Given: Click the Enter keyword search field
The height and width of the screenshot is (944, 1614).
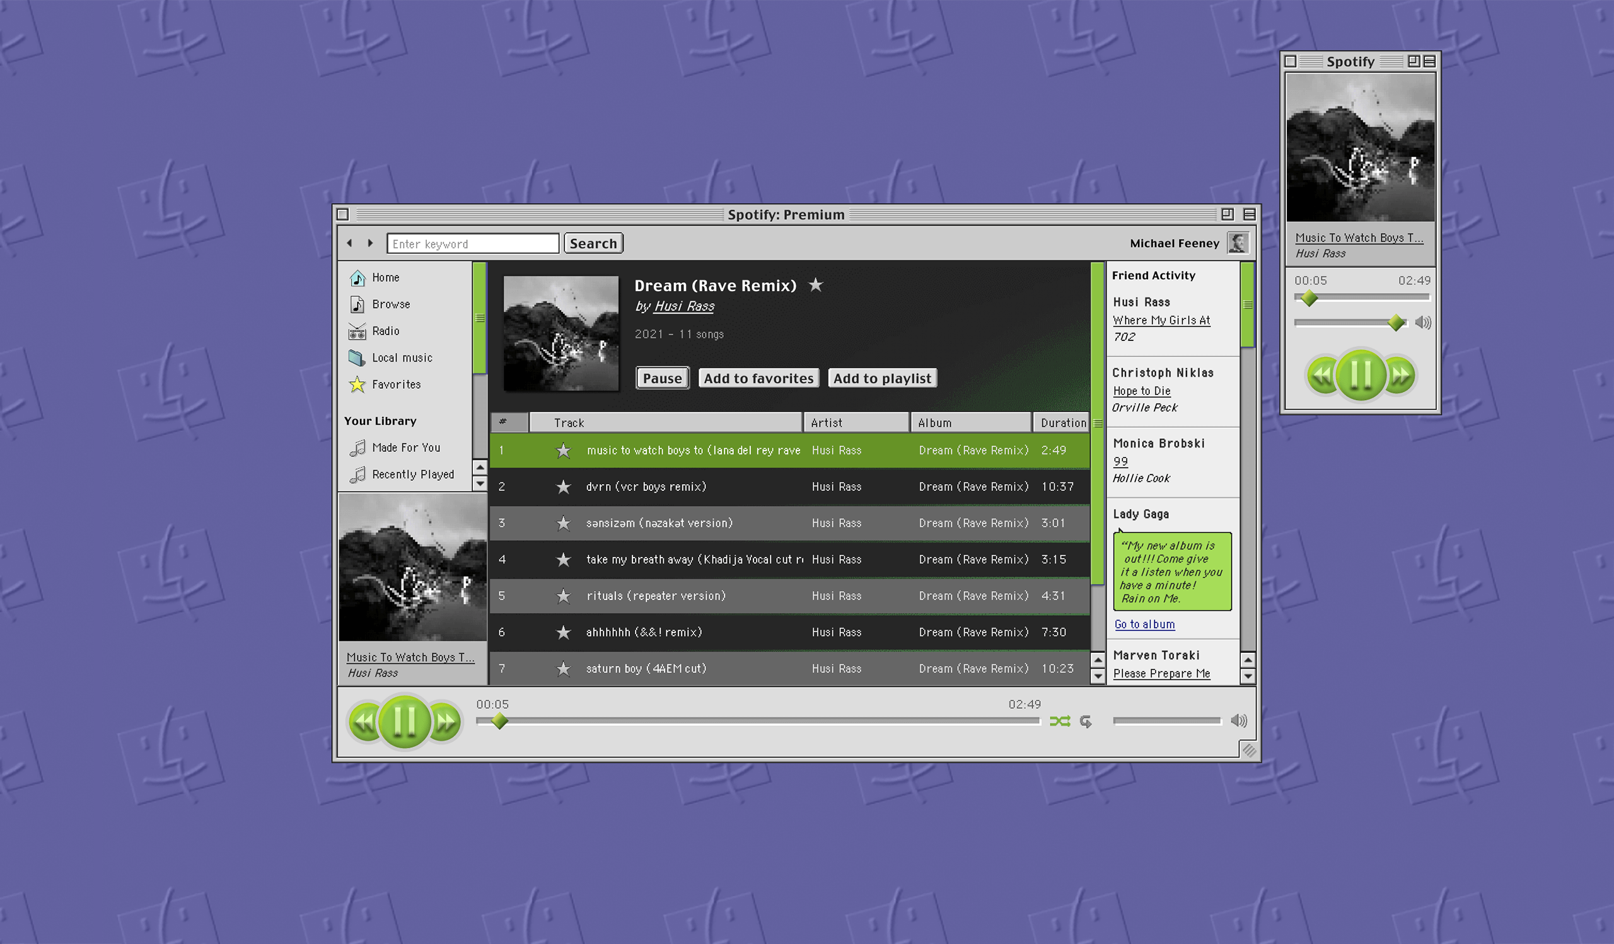Looking at the screenshot, I should point(472,243).
